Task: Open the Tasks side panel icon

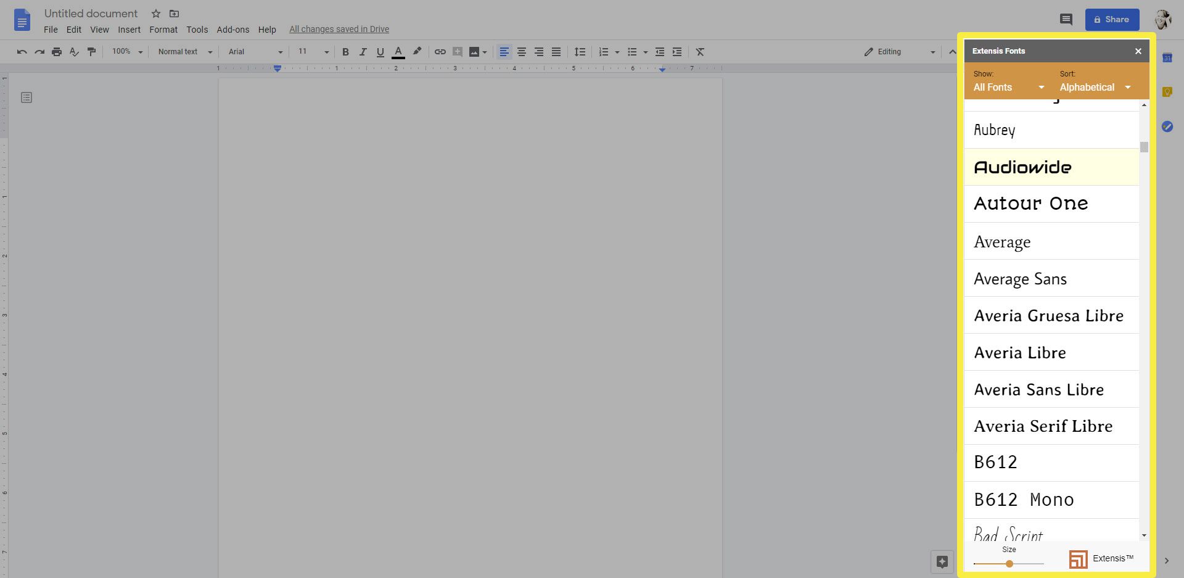Action: 1167,126
